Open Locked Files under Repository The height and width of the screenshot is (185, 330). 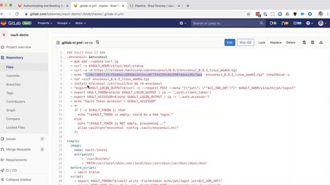(x=15, y=127)
